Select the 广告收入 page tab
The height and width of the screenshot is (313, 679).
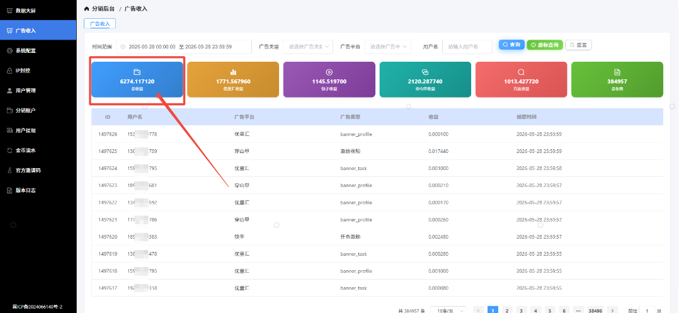100,24
